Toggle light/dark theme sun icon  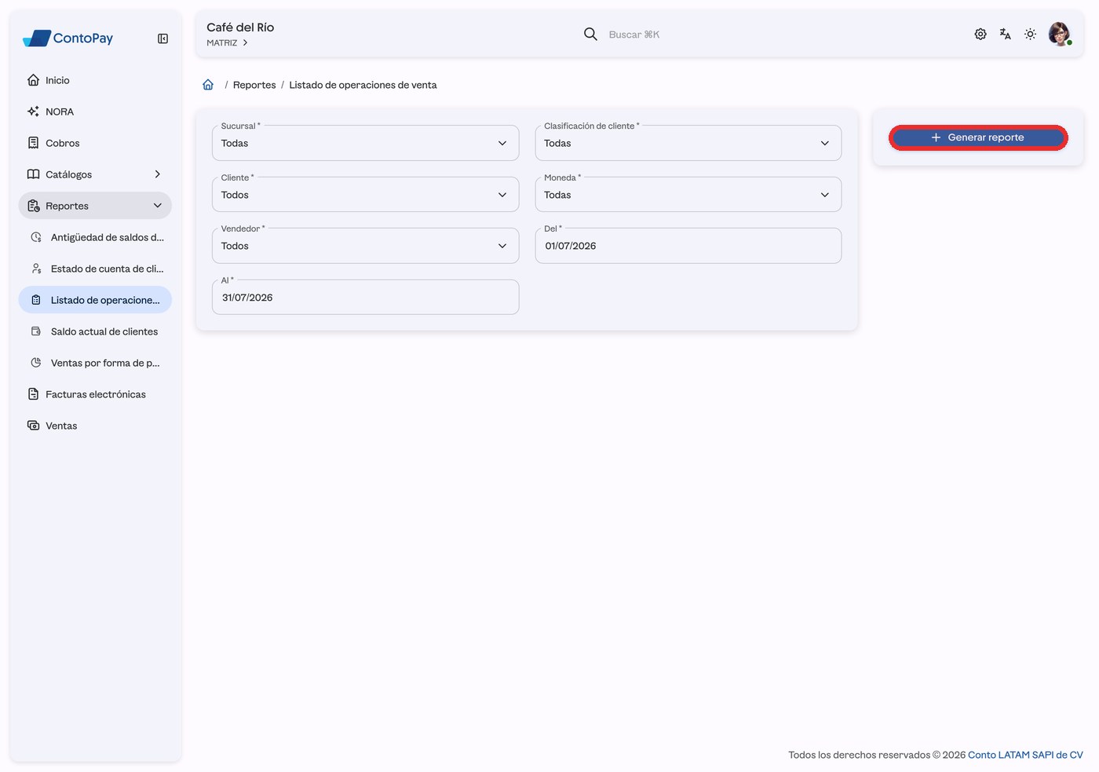pyautogui.click(x=1031, y=34)
